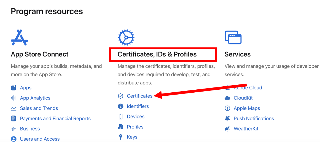The width and height of the screenshot is (320, 142).
Task: Open the Certificates link
Action: pos(139,96)
